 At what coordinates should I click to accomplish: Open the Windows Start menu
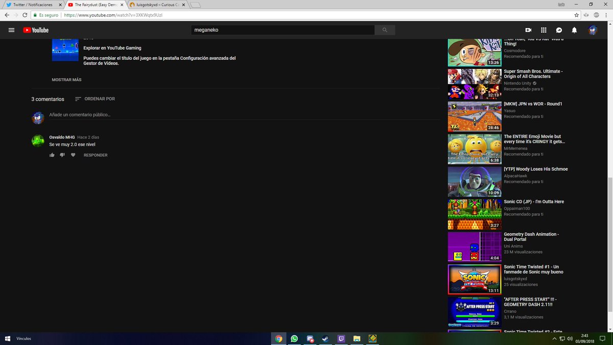point(7,338)
